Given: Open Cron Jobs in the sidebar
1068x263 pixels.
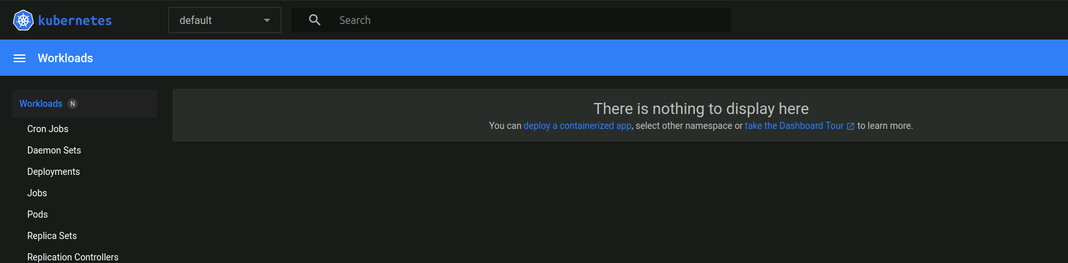Looking at the screenshot, I should click(x=48, y=129).
